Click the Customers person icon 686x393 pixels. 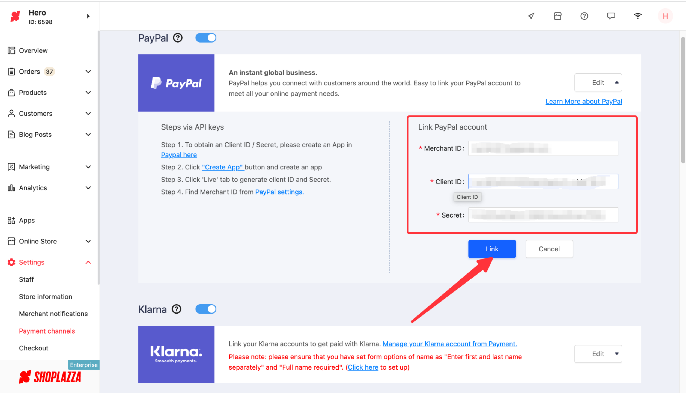11,114
